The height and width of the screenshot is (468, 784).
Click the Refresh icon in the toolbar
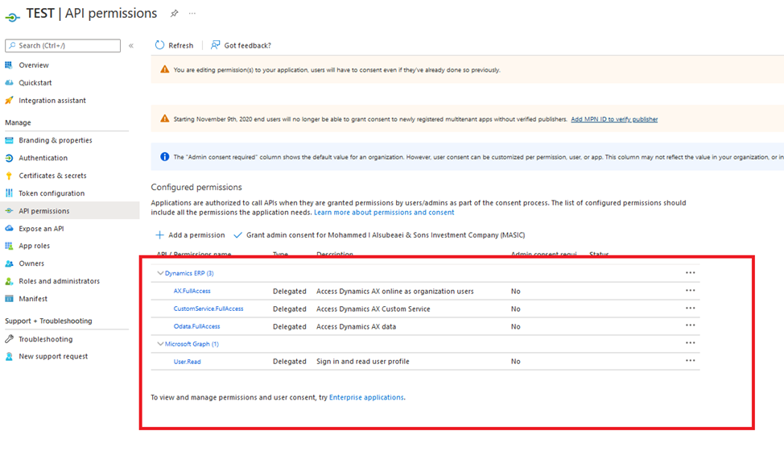click(x=159, y=45)
